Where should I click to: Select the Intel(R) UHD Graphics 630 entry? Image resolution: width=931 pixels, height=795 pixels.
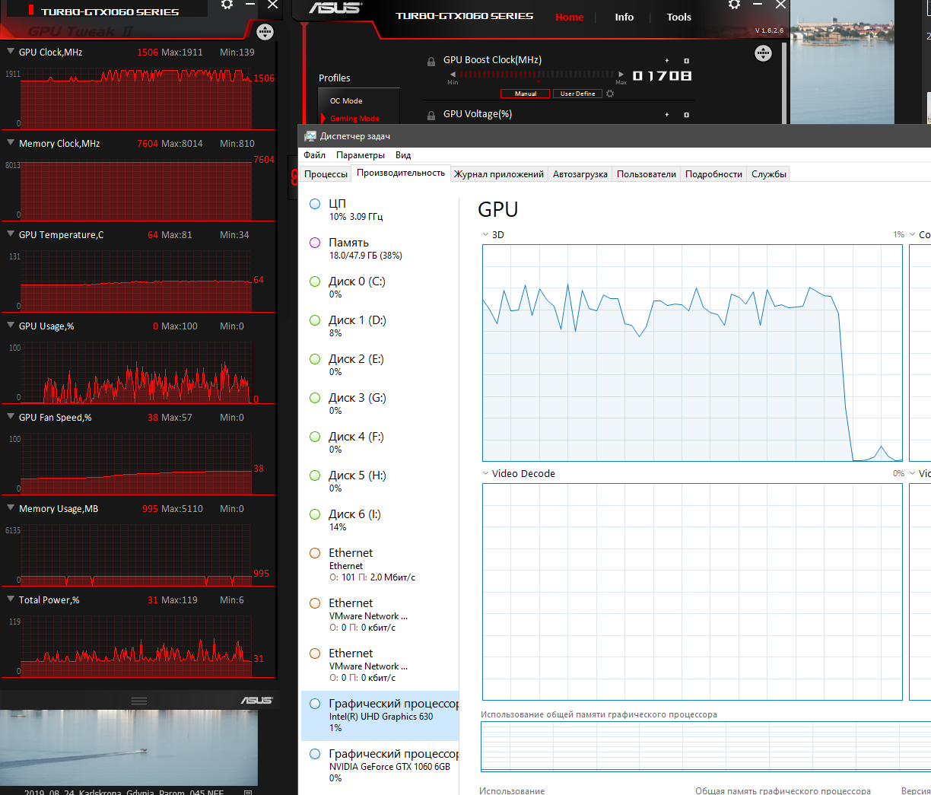[x=380, y=716]
